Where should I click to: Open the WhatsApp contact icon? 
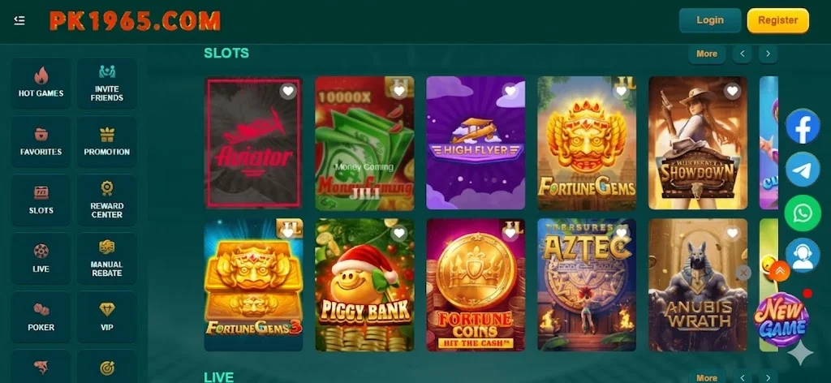click(803, 213)
